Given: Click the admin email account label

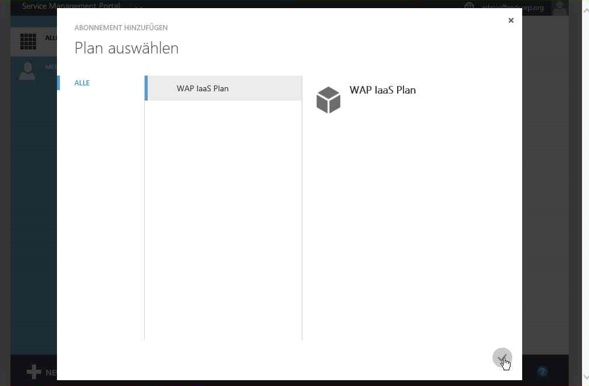Looking at the screenshot, I should click(x=513, y=7).
